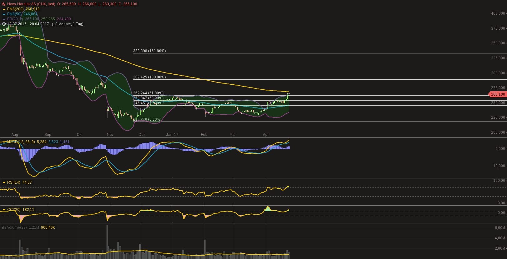The width and height of the screenshot is (507, 259).
Task: Click the clock icon beside the date range
Action: tap(4, 24)
